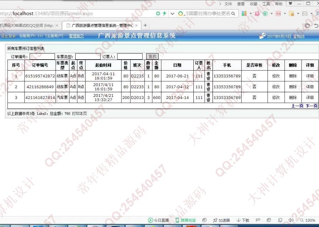The height and width of the screenshot is (227, 319).
Task: Click the 今日直播 play icon in status bar
Action: click(150, 220)
